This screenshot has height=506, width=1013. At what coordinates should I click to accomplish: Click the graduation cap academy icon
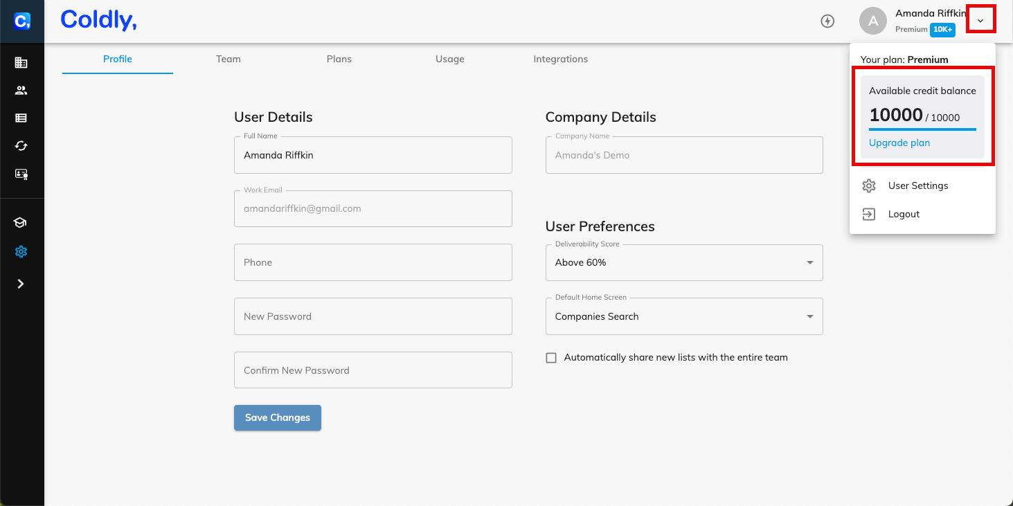[21, 223]
